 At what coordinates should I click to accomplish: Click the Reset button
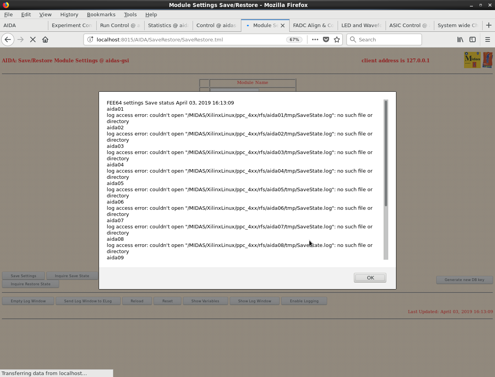click(x=167, y=301)
